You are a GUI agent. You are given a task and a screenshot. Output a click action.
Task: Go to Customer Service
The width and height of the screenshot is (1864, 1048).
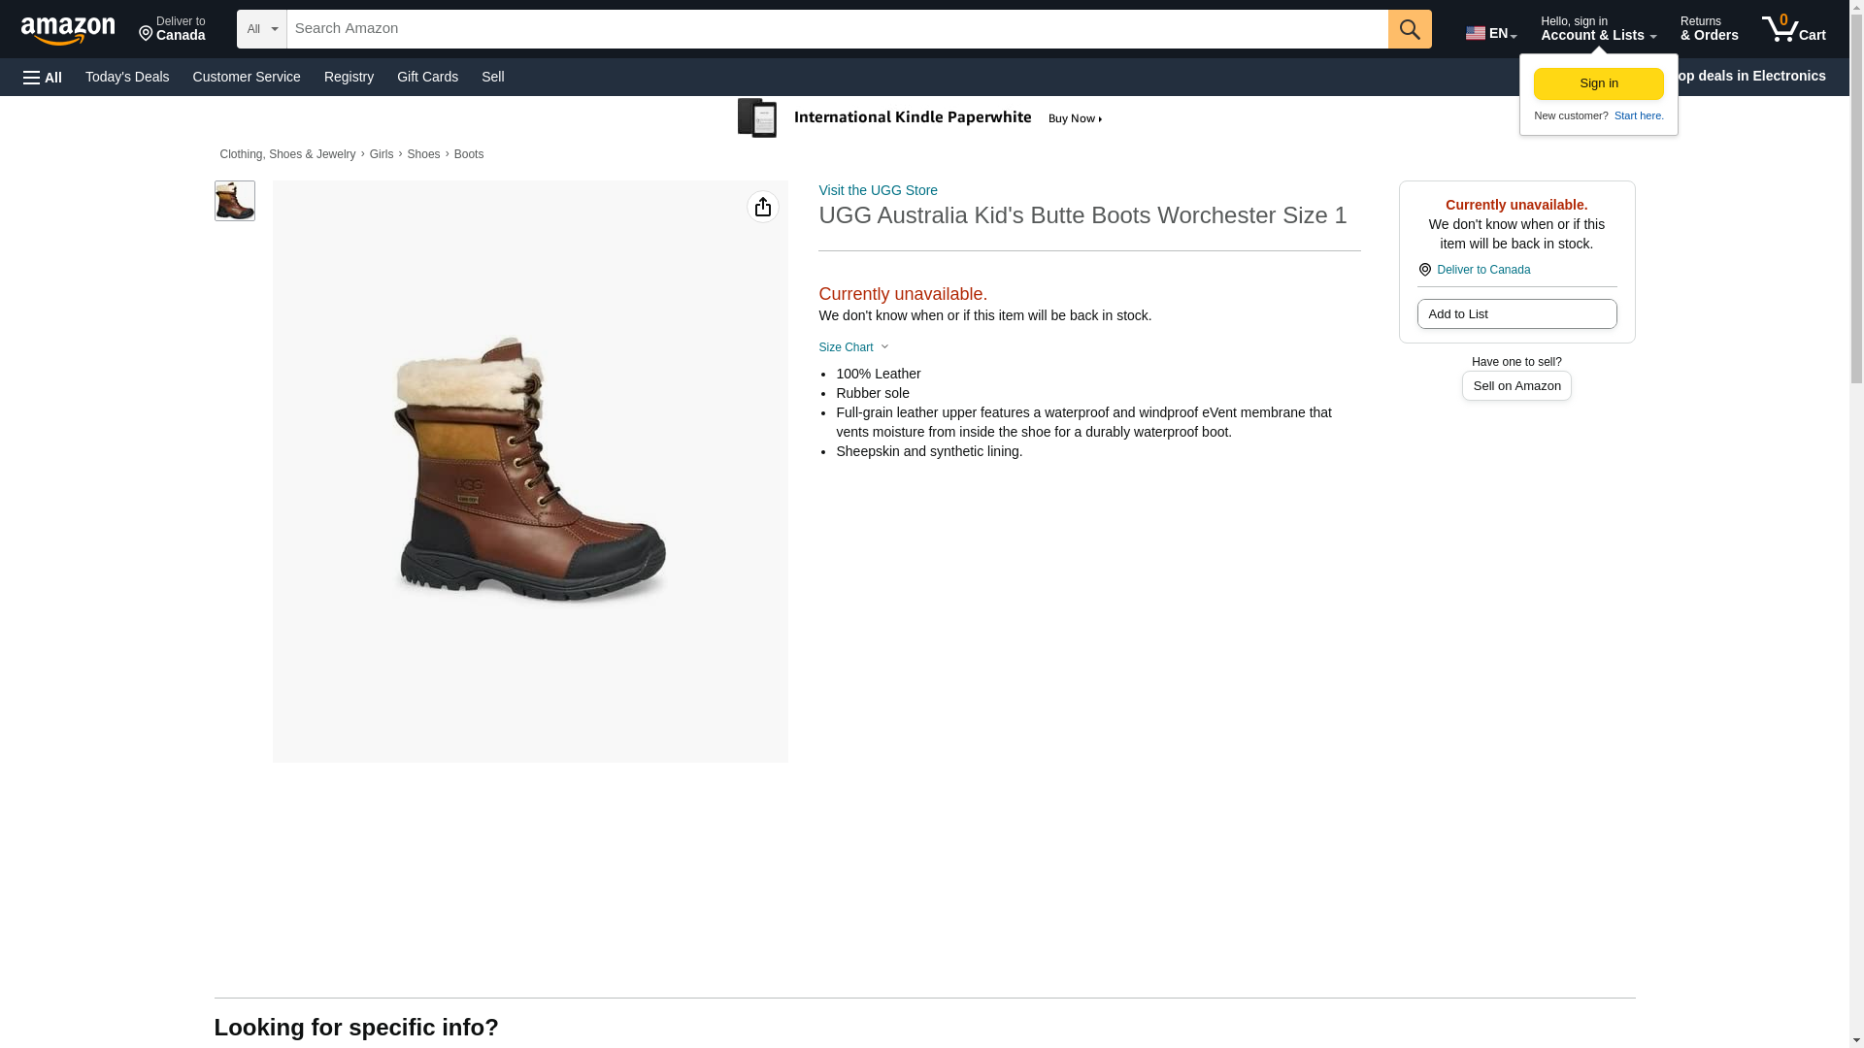247,77
